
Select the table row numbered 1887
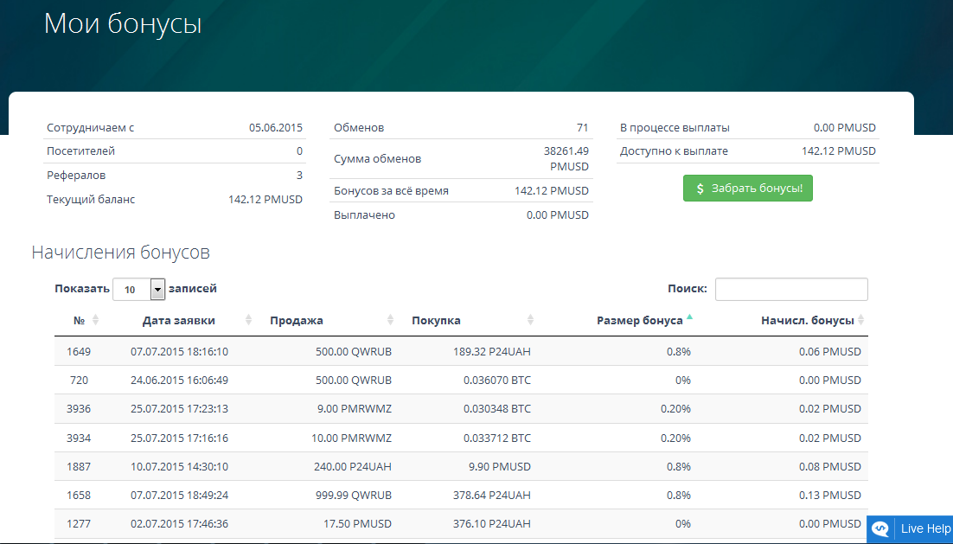[79, 466]
